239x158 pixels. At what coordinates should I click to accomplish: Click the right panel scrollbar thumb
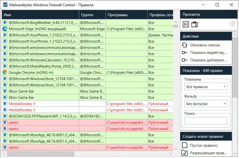pyautogui.click(x=235, y=67)
